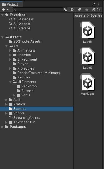The width and height of the screenshot is (104, 169).
Task: Select the Environment folder
Action: point(27,59)
